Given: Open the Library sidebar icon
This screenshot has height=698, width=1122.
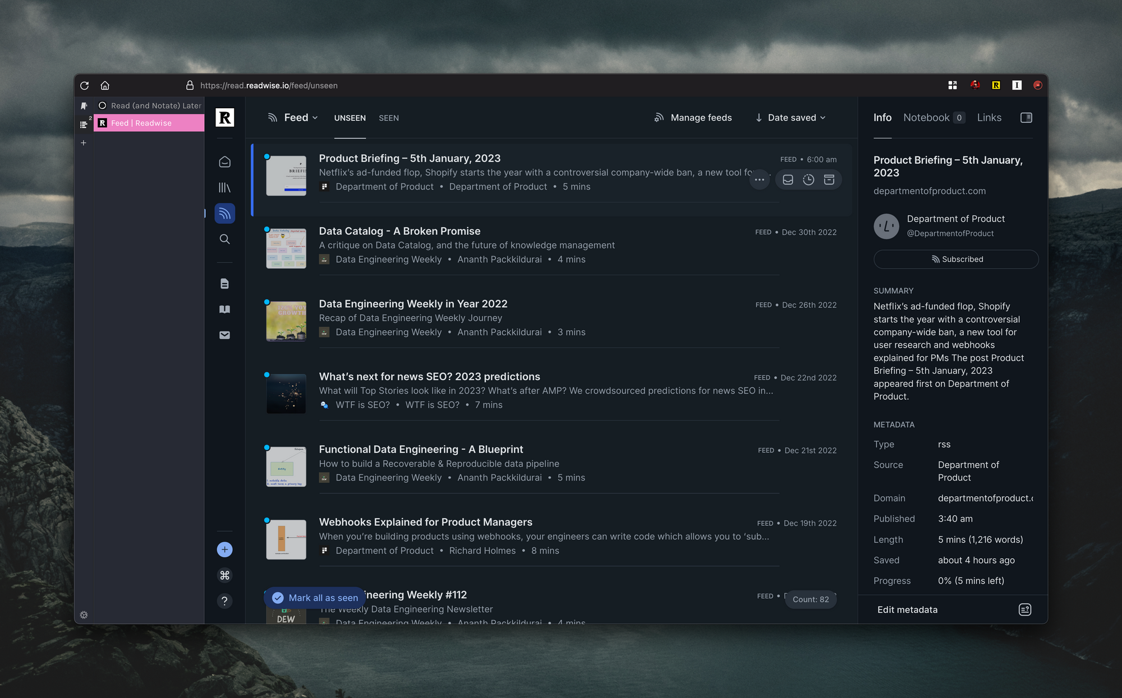Looking at the screenshot, I should [x=224, y=187].
